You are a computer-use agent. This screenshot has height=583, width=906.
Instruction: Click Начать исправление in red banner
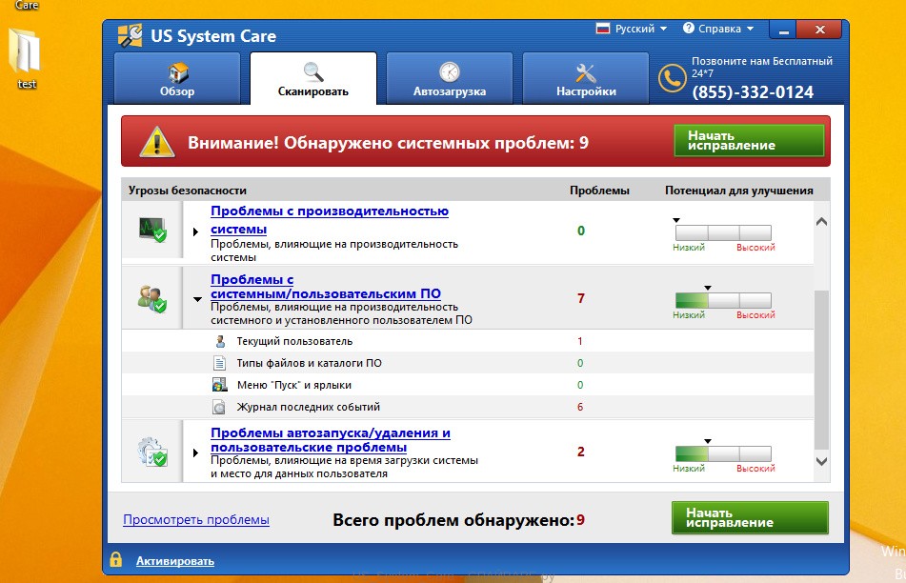749,140
